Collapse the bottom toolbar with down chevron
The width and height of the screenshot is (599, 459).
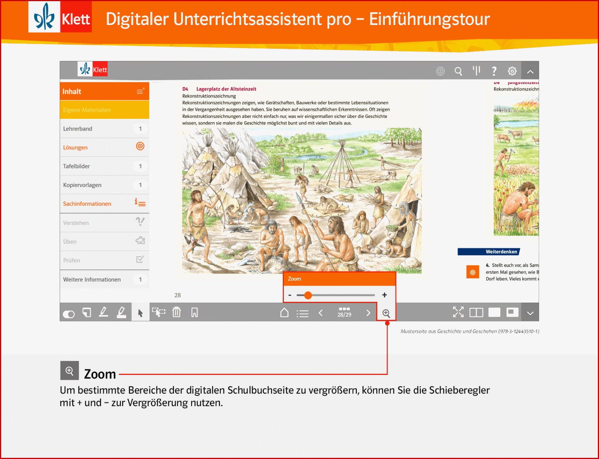click(x=530, y=313)
